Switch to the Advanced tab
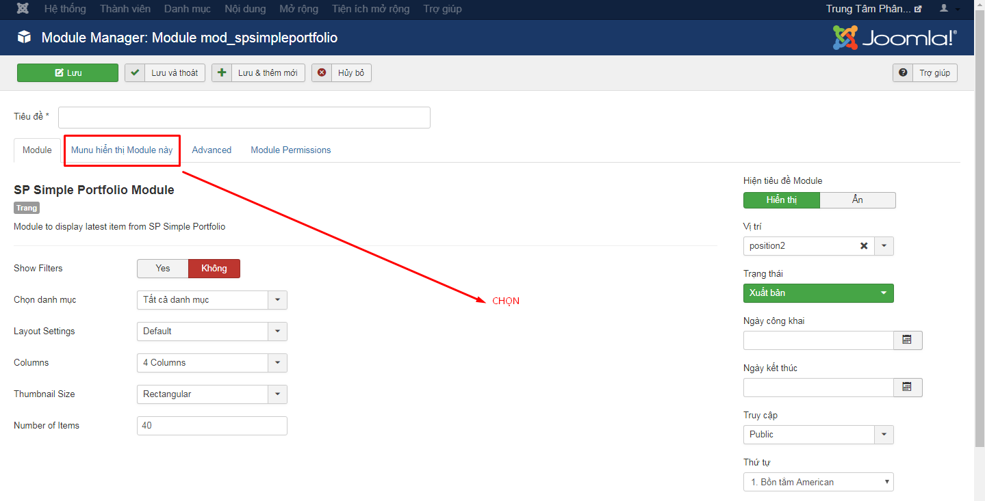 coord(212,150)
